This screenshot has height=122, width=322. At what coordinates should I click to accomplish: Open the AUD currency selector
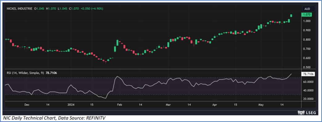point(308,9)
